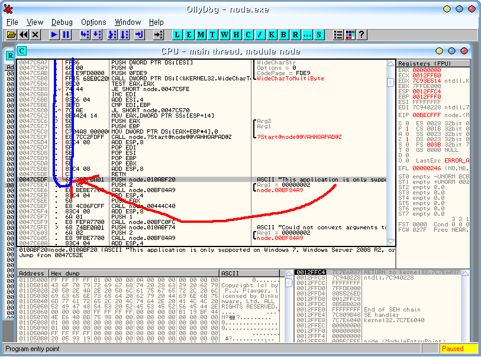
Task: Click the Address column header in dump
Action: point(33,273)
